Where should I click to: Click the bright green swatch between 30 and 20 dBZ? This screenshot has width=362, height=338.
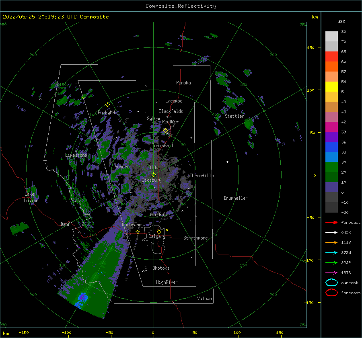click(331, 167)
